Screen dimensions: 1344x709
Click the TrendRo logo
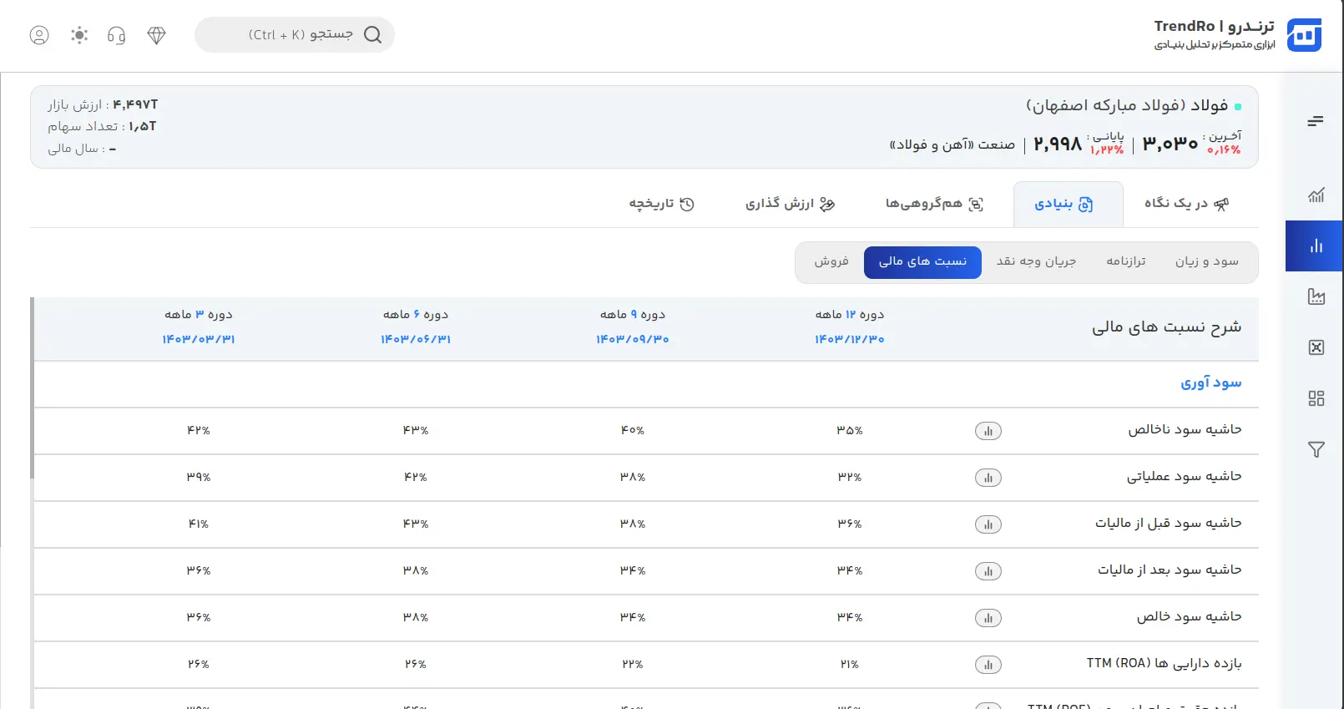1303,35
